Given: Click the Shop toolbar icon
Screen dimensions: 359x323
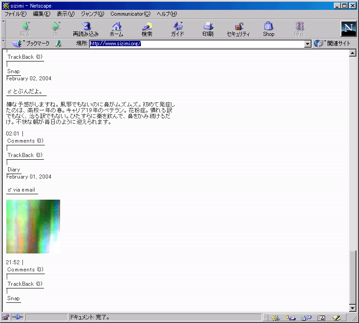Looking at the screenshot, I should [268, 29].
